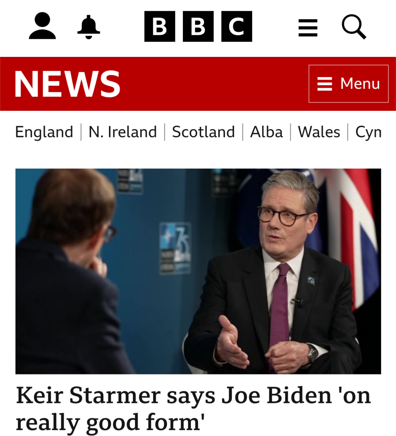Open the Keir Starmer interview photo
The width and height of the screenshot is (396, 436).
(198, 271)
